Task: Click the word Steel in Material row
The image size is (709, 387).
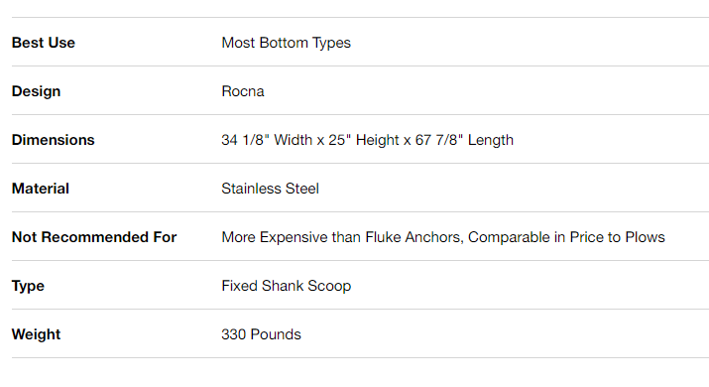Action: (x=302, y=189)
